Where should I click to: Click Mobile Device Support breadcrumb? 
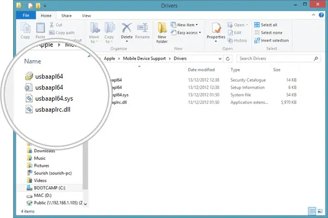click(x=144, y=59)
